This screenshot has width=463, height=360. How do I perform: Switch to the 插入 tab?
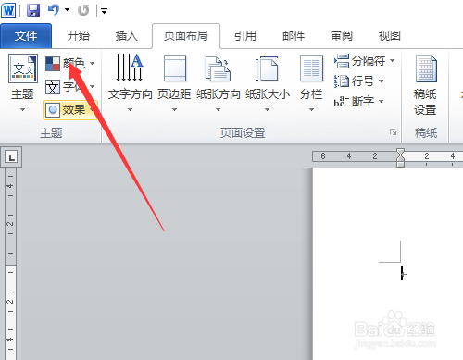(127, 36)
